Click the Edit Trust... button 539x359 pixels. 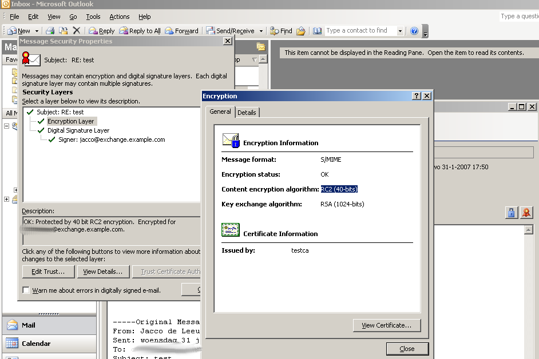[48, 272]
